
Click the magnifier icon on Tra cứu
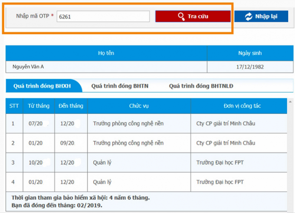point(181,17)
